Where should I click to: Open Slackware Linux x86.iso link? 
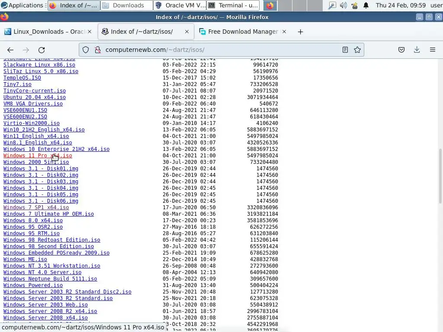[x=39, y=65]
